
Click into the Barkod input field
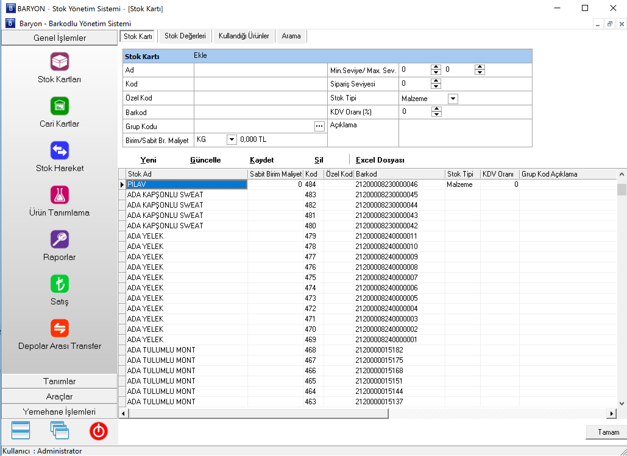(260, 112)
